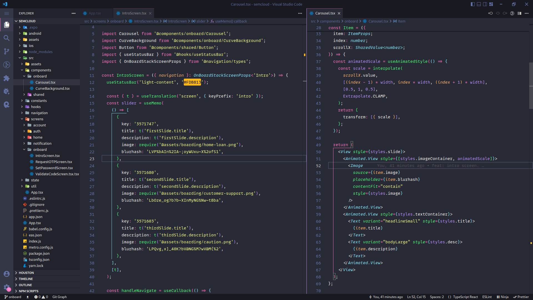Open the Search view in the activity bar
The width and height of the screenshot is (533, 300).
click(x=7, y=38)
